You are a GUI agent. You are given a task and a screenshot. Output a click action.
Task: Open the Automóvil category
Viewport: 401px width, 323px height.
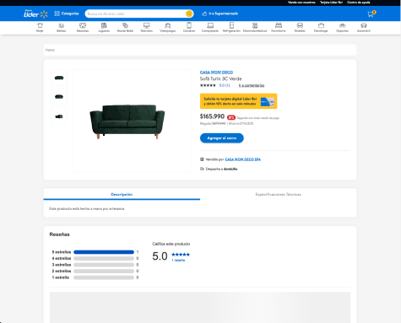click(x=364, y=28)
